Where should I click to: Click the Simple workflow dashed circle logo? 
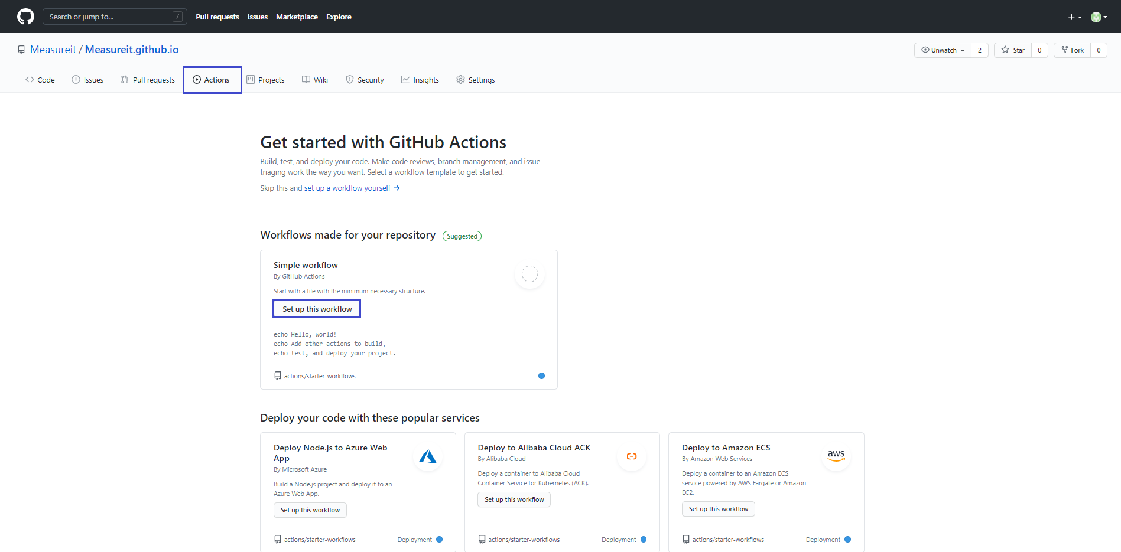pyautogui.click(x=530, y=274)
